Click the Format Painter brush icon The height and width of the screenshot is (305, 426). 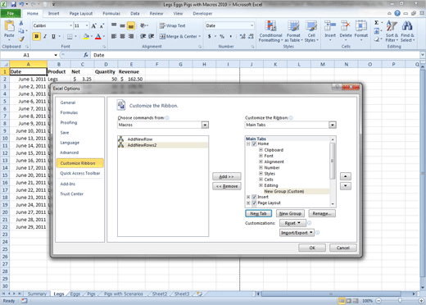[x=21, y=39]
